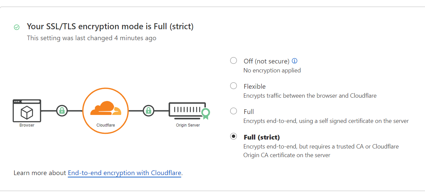Image resolution: width=425 pixels, height=196 pixels.
Task: Click the Browser caption under the diagram
Action: coord(27,125)
